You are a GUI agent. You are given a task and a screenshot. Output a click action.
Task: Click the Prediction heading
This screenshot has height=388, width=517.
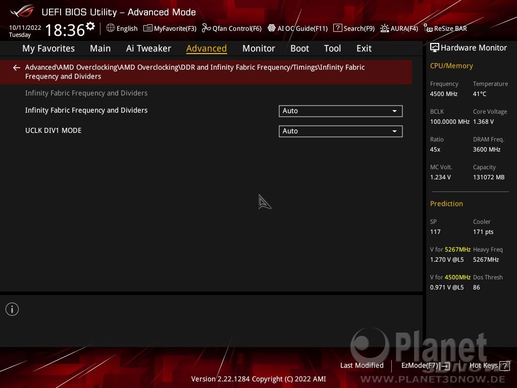click(446, 204)
